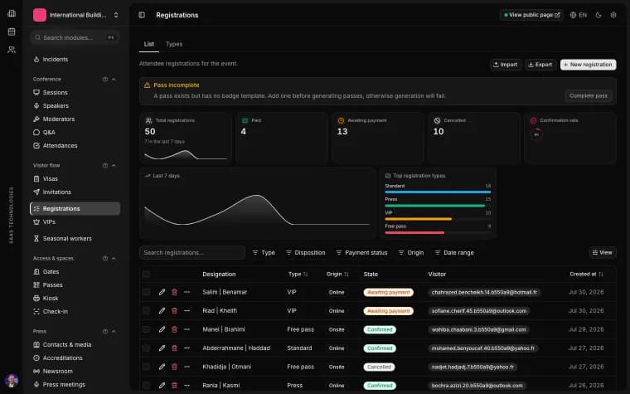Image resolution: width=630 pixels, height=394 pixels.
Task: Open the International Building workspace switcher
Action: point(75,15)
